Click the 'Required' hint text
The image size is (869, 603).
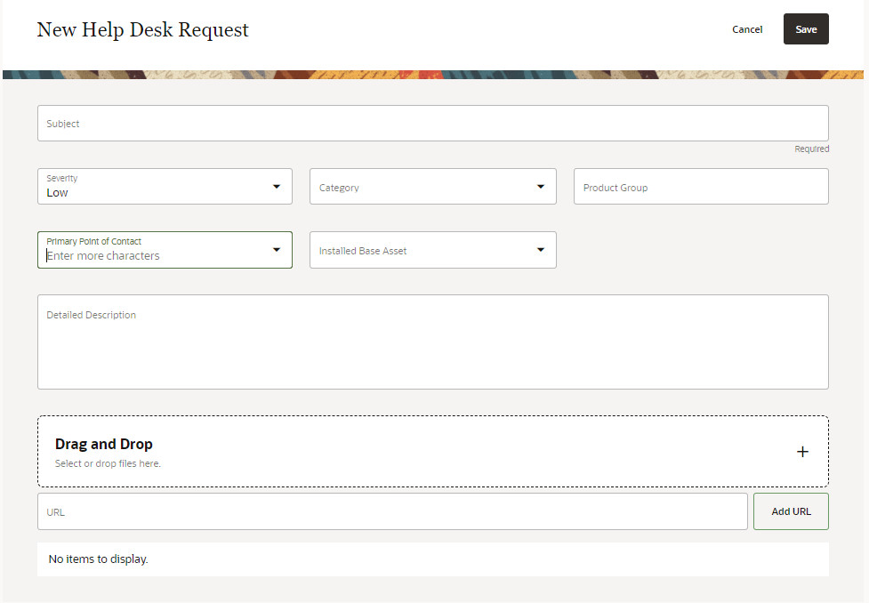(x=811, y=149)
